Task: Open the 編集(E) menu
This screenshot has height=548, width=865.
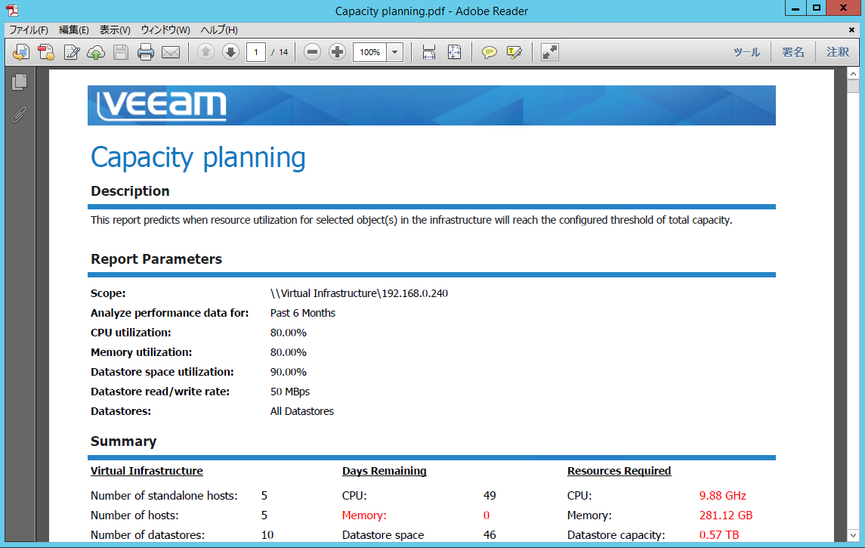Action: point(74,29)
